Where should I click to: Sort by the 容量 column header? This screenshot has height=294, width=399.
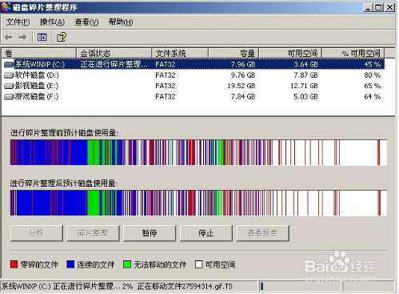[x=233, y=54]
